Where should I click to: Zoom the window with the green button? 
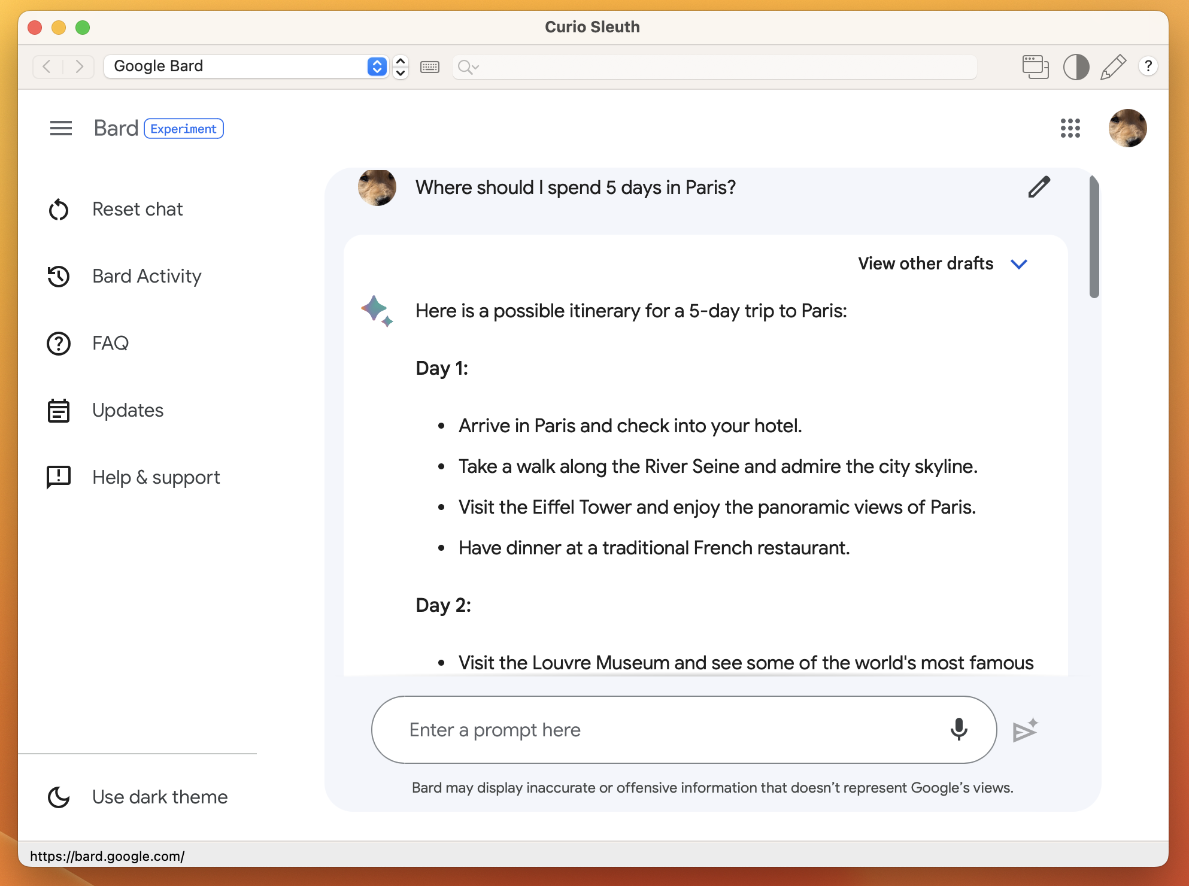point(83,28)
